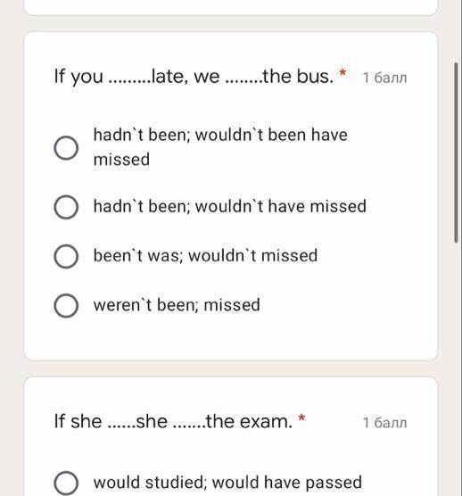Viewport: 462px width, 496px height.
Task: Click question "If she ...she ...the exam"
Action: pyautogui.click(x=173, y=422)
